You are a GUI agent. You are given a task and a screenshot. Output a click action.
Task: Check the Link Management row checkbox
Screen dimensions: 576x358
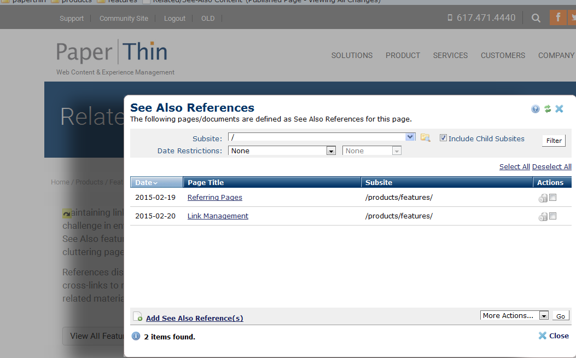coord(552,216)
